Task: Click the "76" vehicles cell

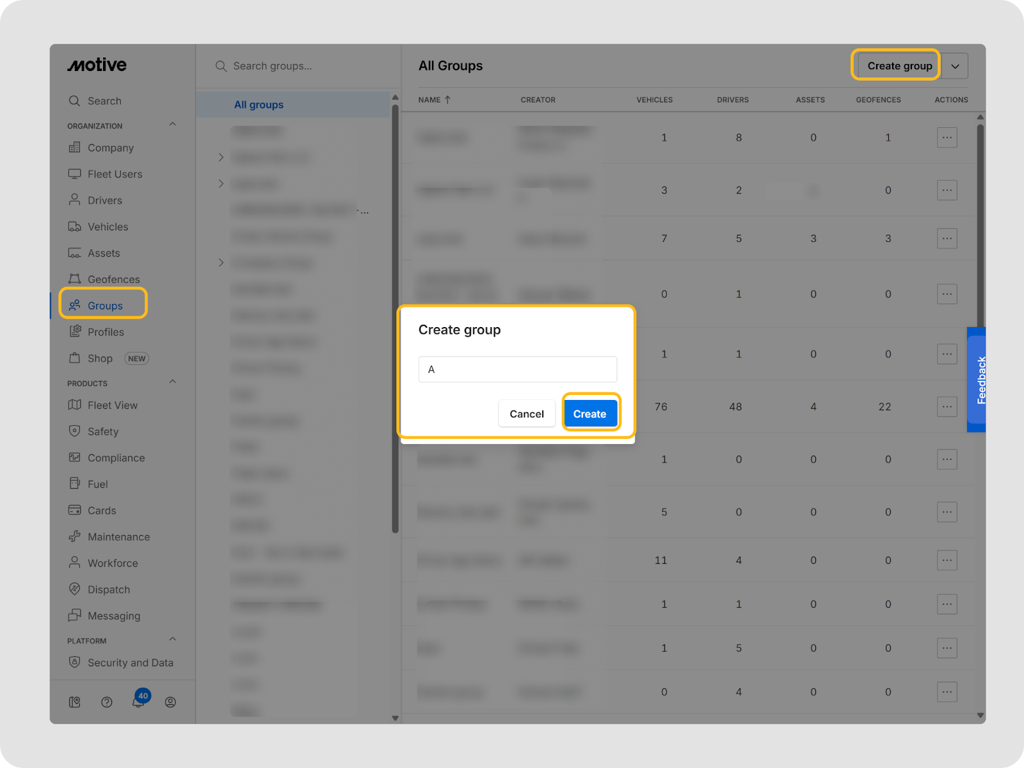Action: [x=661, y=406]
